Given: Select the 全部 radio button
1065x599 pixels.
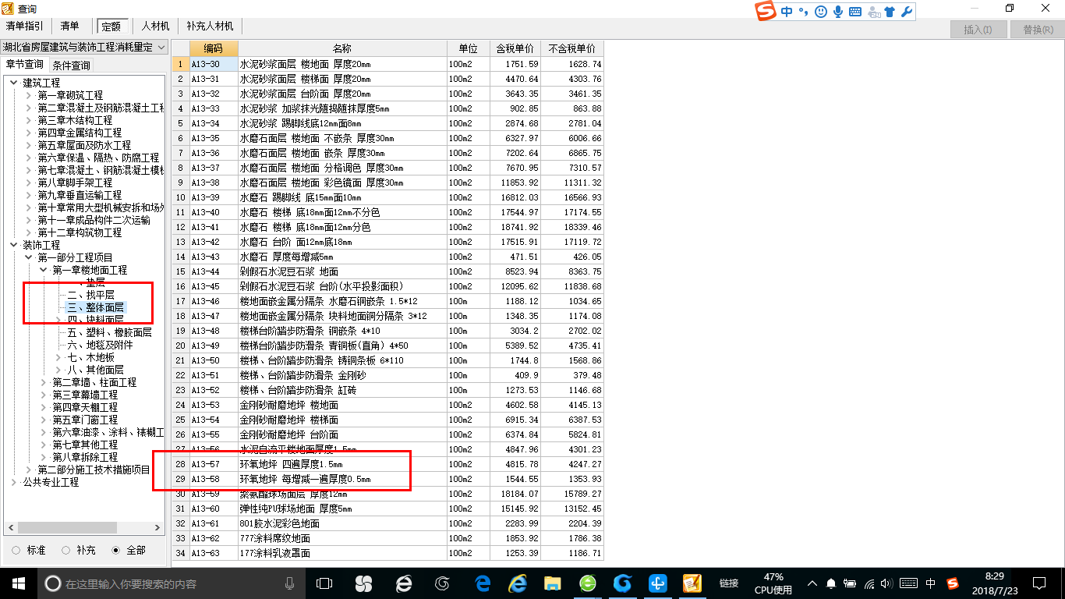Looking at the screenshot, I should point(116,550).
